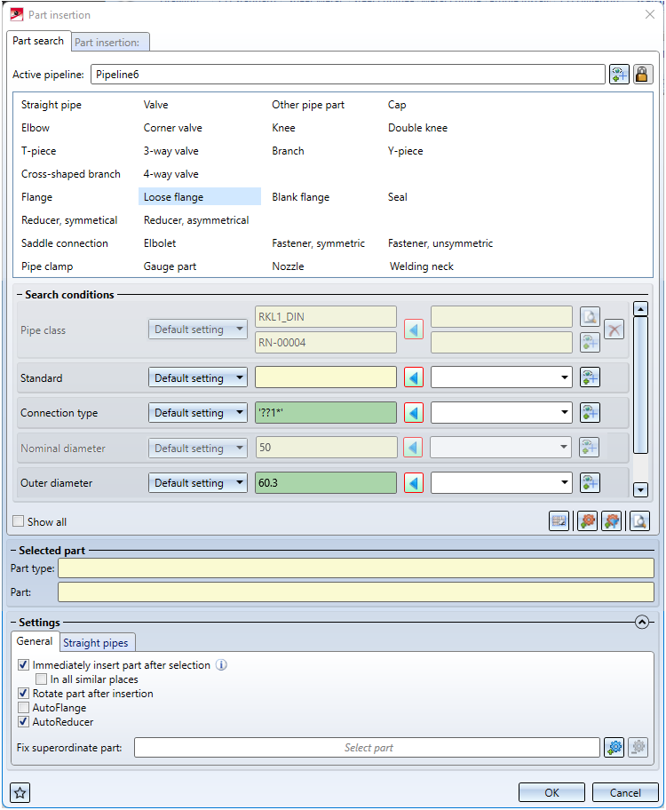Image resolution: width=666 pixels, height=810 pixels.
Task: Uncheck Rotate part after insertion
Action: pyautogui.click(x=24, y=694)
